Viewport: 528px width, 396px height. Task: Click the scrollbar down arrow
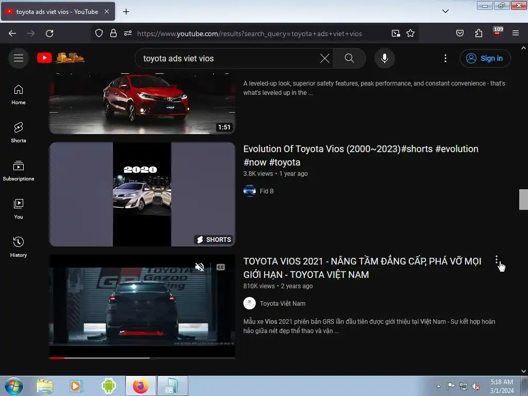point(523,371)
